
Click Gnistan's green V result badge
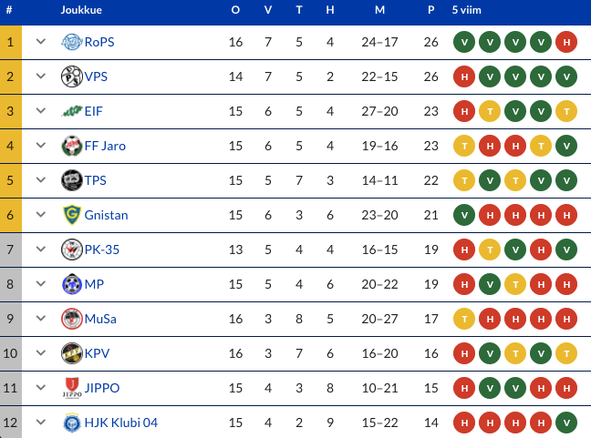pyautogui.click(x=464, y=215)
